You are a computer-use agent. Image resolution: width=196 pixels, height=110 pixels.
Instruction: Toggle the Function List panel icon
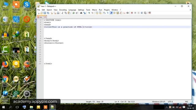(x=121, y=13)
